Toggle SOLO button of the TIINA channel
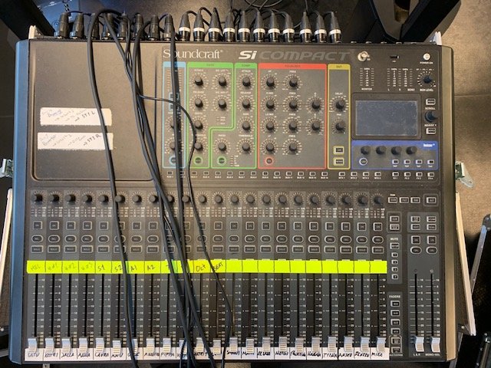The height and width of the screenshot is (368, 491). pyautogui.click(x=330, y=250)
